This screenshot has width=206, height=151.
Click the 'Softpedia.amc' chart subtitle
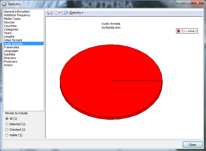coord(111,27)
